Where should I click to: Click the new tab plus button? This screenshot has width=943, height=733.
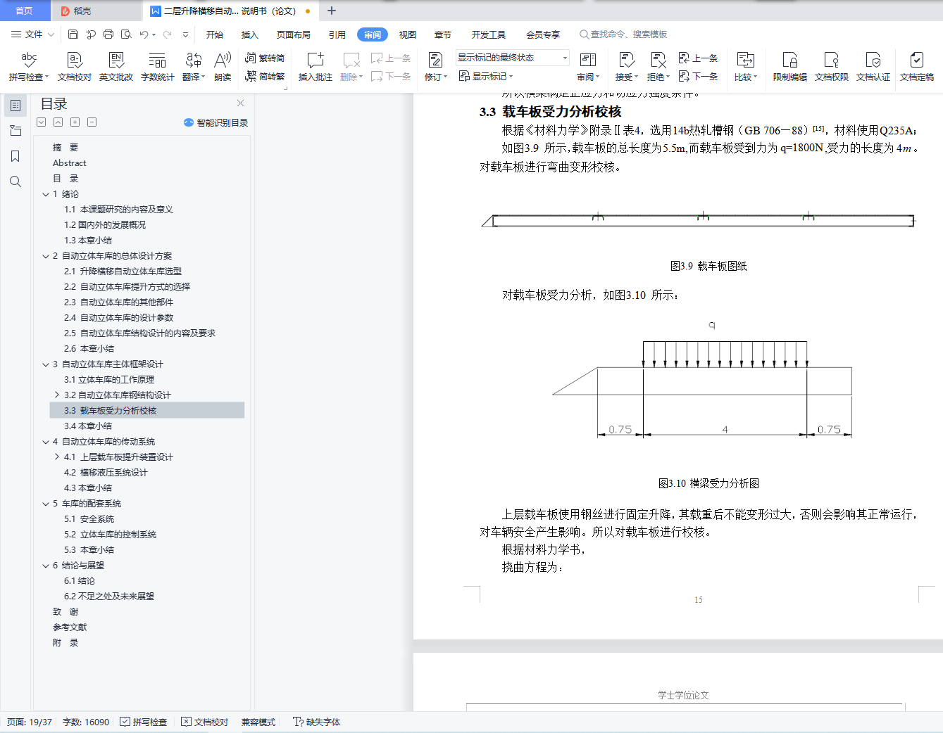332,11
